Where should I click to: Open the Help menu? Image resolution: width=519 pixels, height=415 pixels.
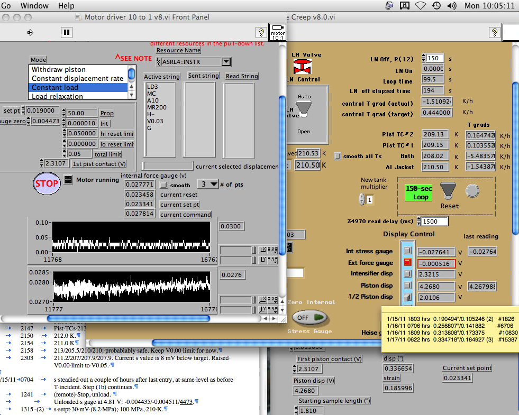(66, 6)
